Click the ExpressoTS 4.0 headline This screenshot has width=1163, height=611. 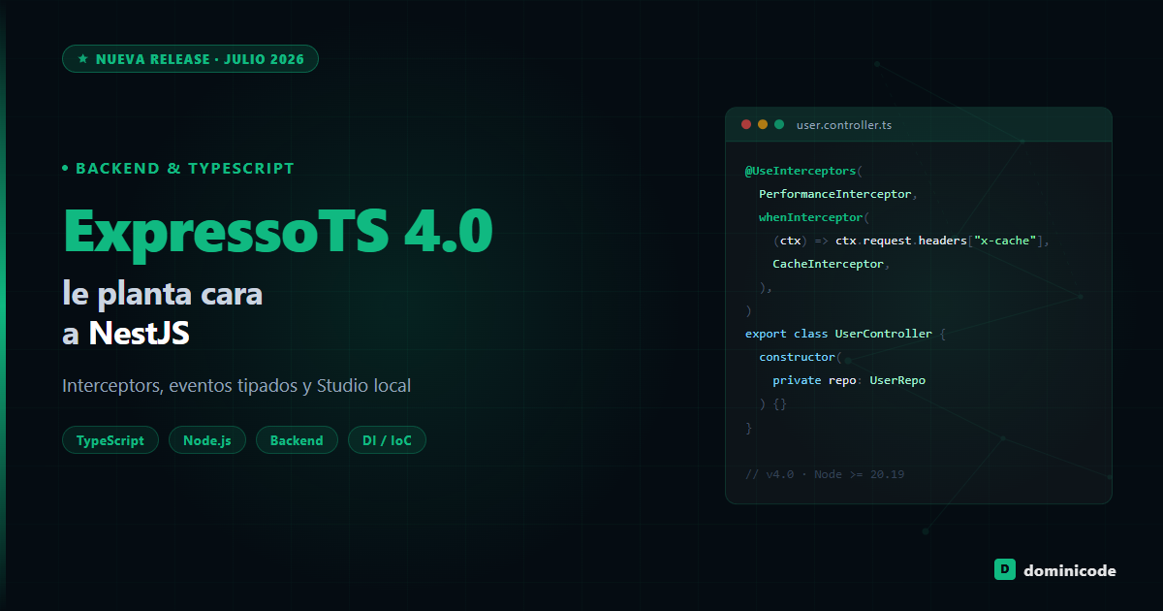[277, 231]
